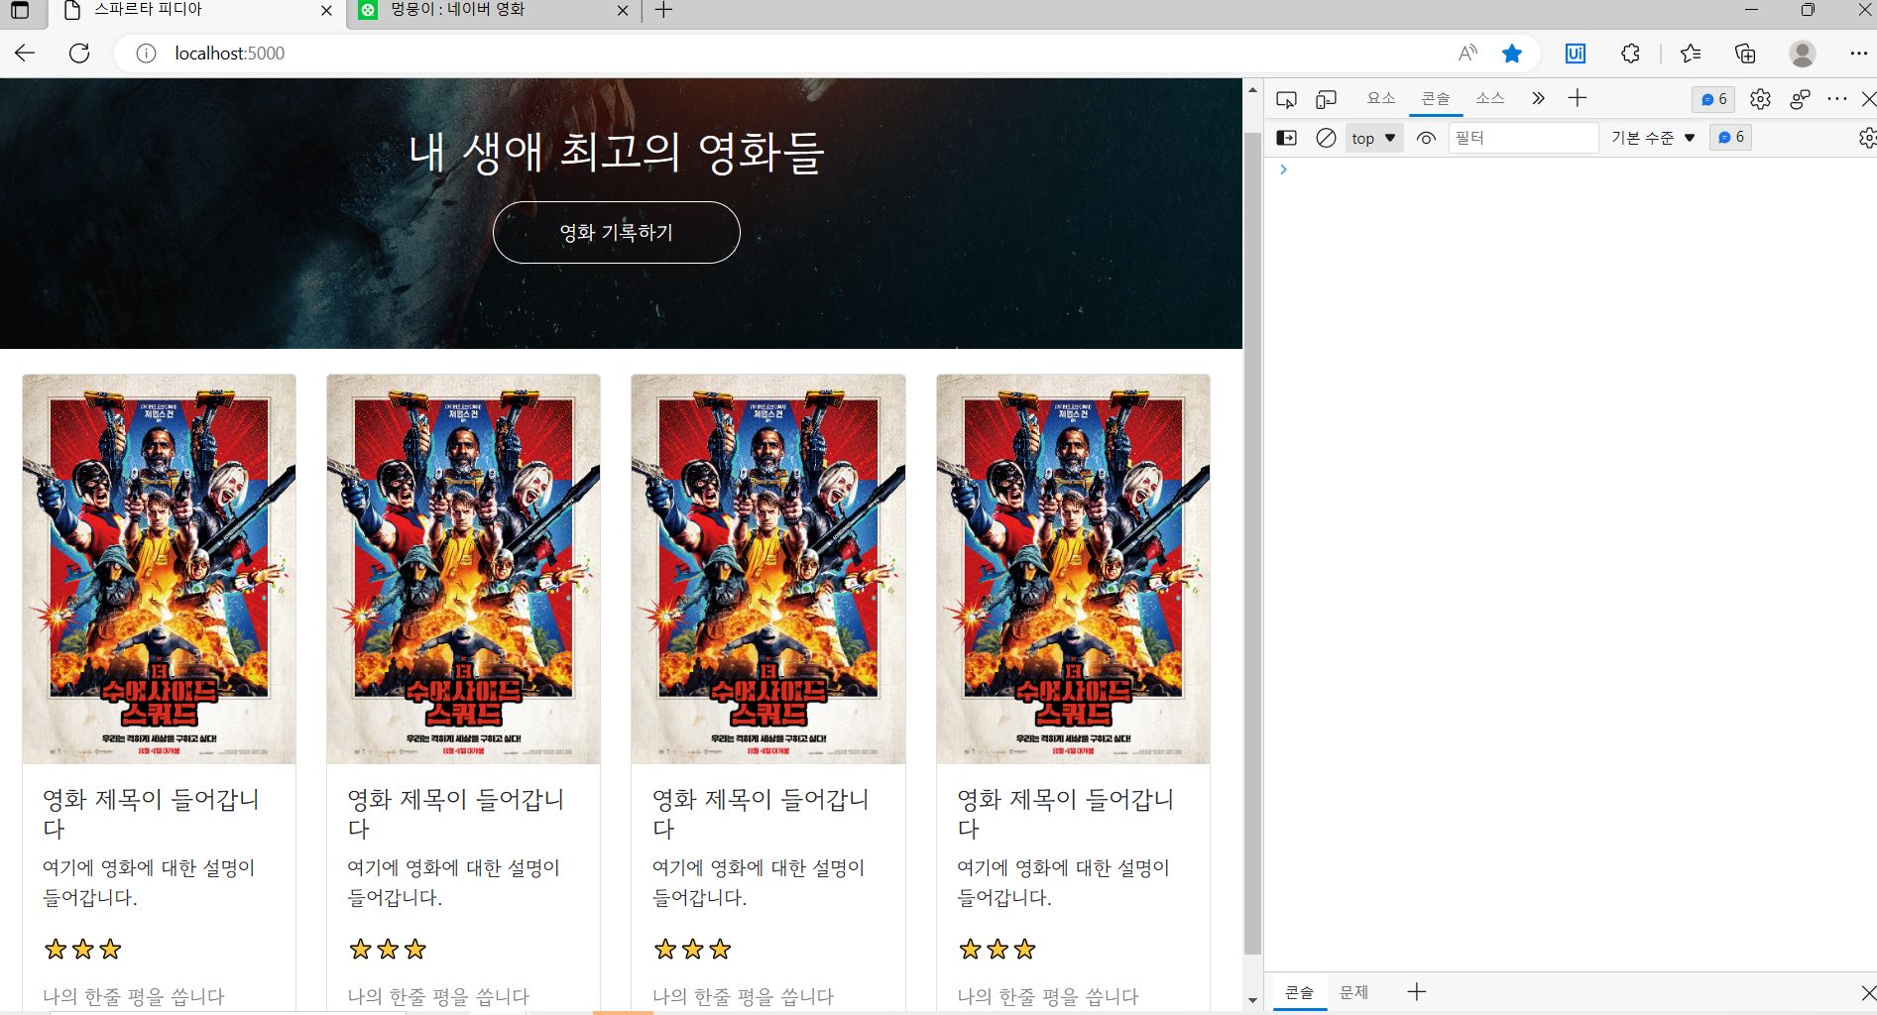Activate DevTools inspect element tool
This screenshot has width=1877, height=1015.
pyautogui.click(x=1286, y=99)
